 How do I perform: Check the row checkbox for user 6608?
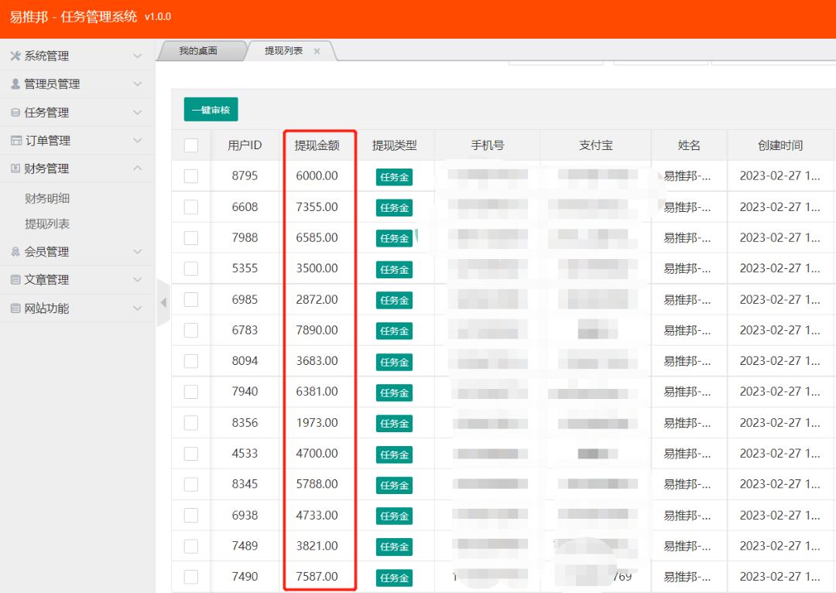(x=190, y=207)
